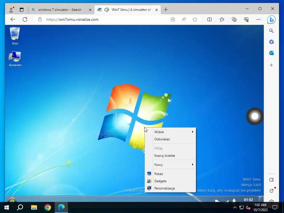Image resolution: width=284 pixels, height=213 pixels.
Task: Select Gadgets in the context menu
Action: [x=171, y=181]
